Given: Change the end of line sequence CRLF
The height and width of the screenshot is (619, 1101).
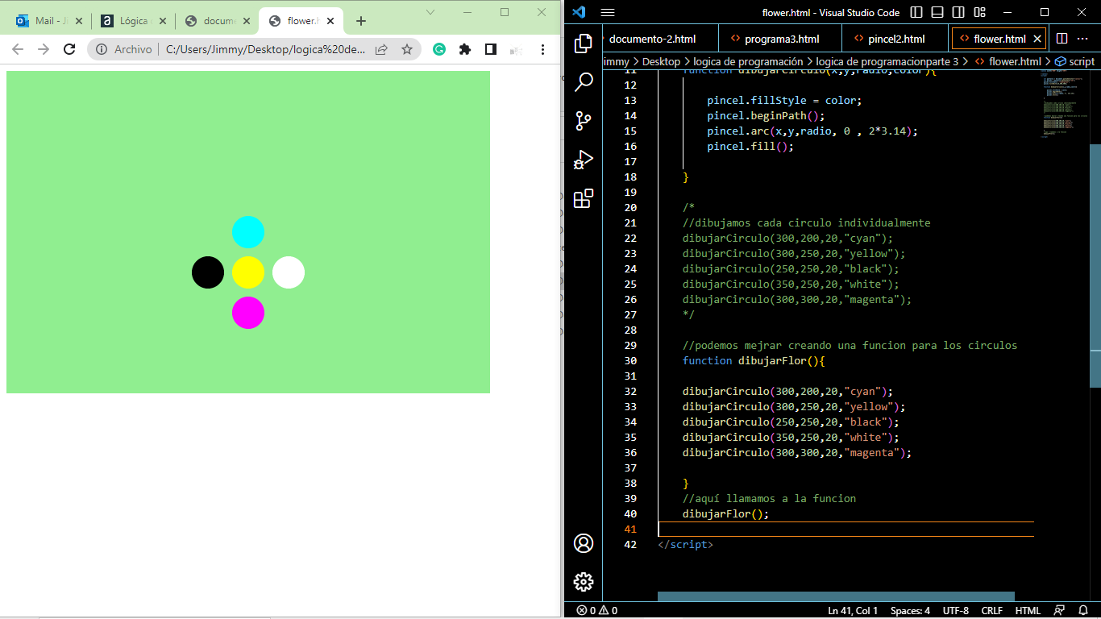Looking at the screenshot, I should click(x=992, y=611).
